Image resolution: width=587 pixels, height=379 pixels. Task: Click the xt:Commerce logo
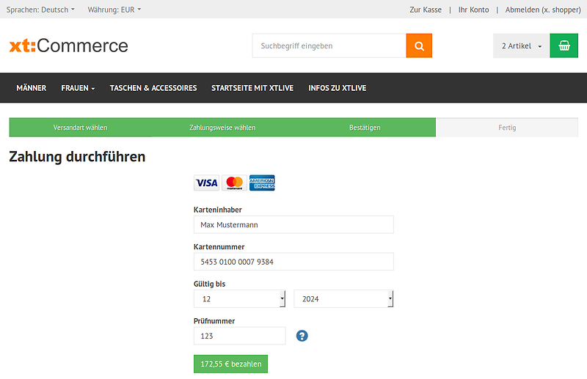(x=68, y=45)
